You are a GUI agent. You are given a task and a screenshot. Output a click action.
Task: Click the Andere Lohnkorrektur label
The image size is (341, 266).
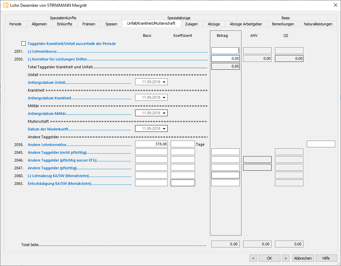[47, 145]
